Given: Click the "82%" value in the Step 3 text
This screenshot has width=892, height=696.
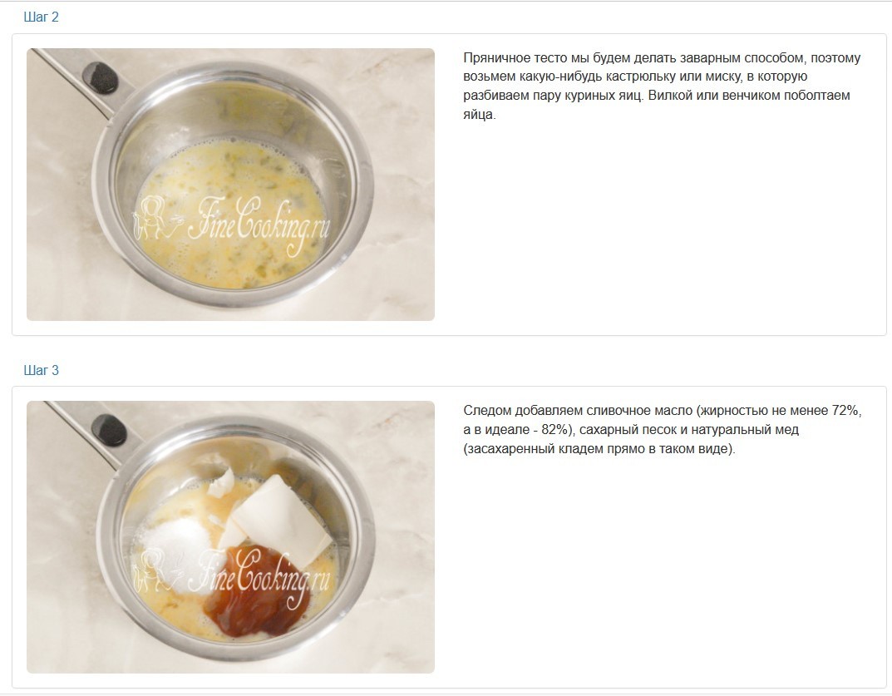Looking at the screenshot, I should pos(554,430).
